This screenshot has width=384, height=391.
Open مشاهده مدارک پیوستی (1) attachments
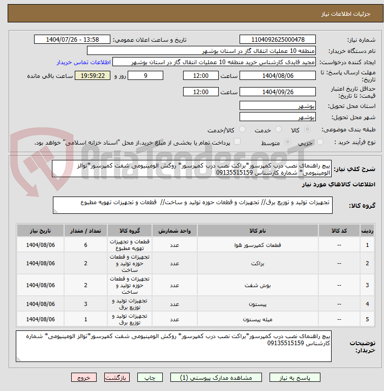click(x=216, y=378)
